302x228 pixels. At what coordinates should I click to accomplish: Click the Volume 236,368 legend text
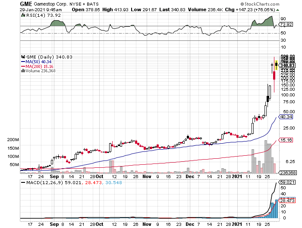click(41, 71)
